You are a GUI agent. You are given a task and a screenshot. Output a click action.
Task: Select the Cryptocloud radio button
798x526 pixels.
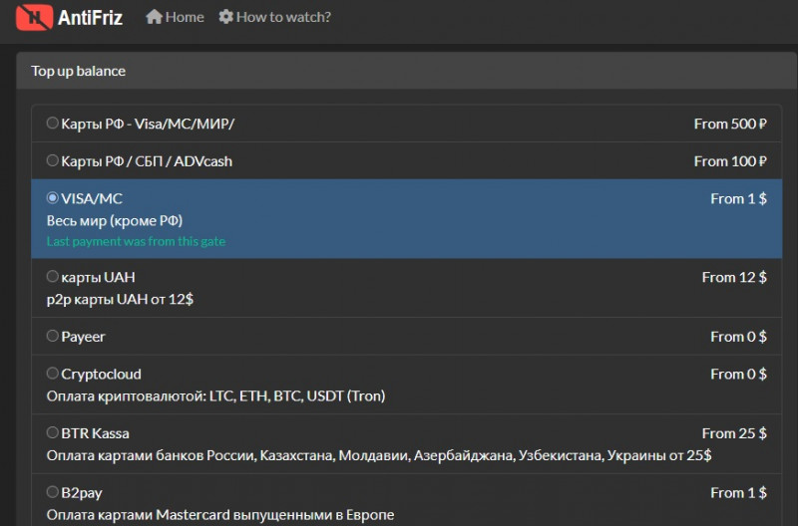coord(53,374)
